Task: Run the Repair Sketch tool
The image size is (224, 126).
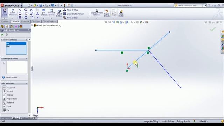Action: 107,13
